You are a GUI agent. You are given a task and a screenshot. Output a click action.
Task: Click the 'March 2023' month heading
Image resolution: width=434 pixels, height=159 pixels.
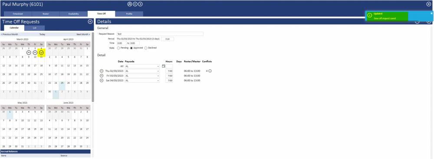click(x=23, y=39)
